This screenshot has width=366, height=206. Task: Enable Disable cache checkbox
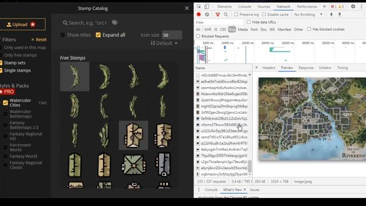tap(264, 14)
